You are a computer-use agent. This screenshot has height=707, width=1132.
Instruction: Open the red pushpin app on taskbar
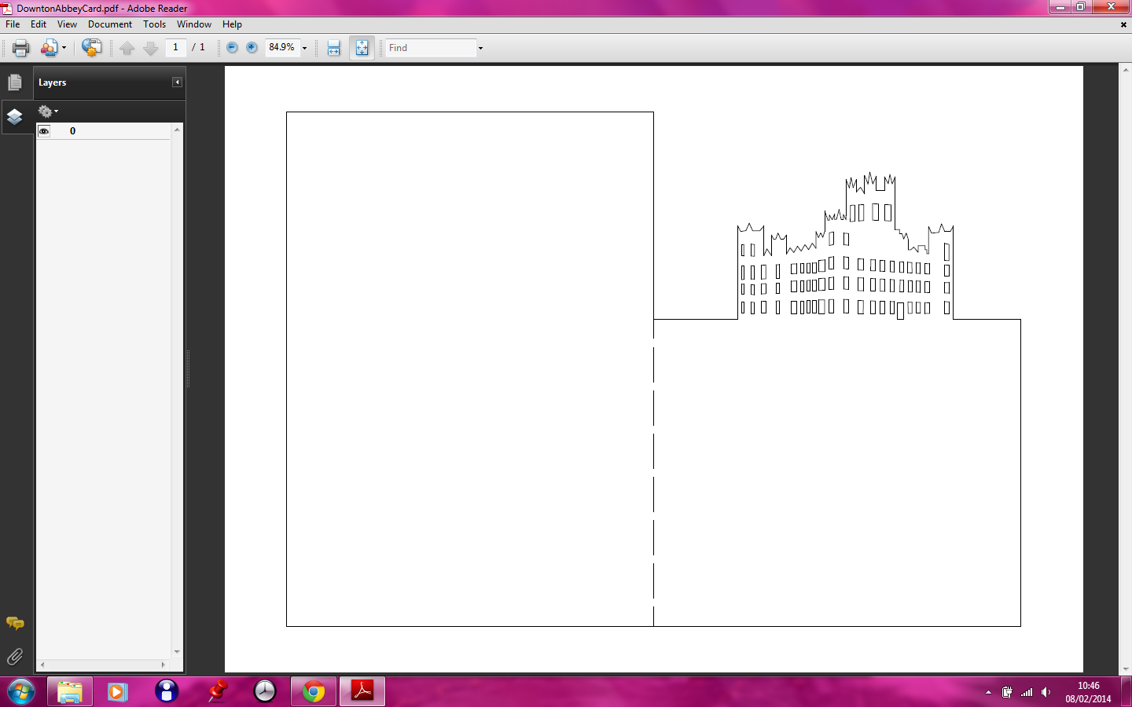pos(216,692)
